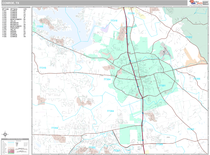Viewport: 210px width, 155px height.
Task: Click the 77384 ZIP label on the map
Action: tap(110, 111)
